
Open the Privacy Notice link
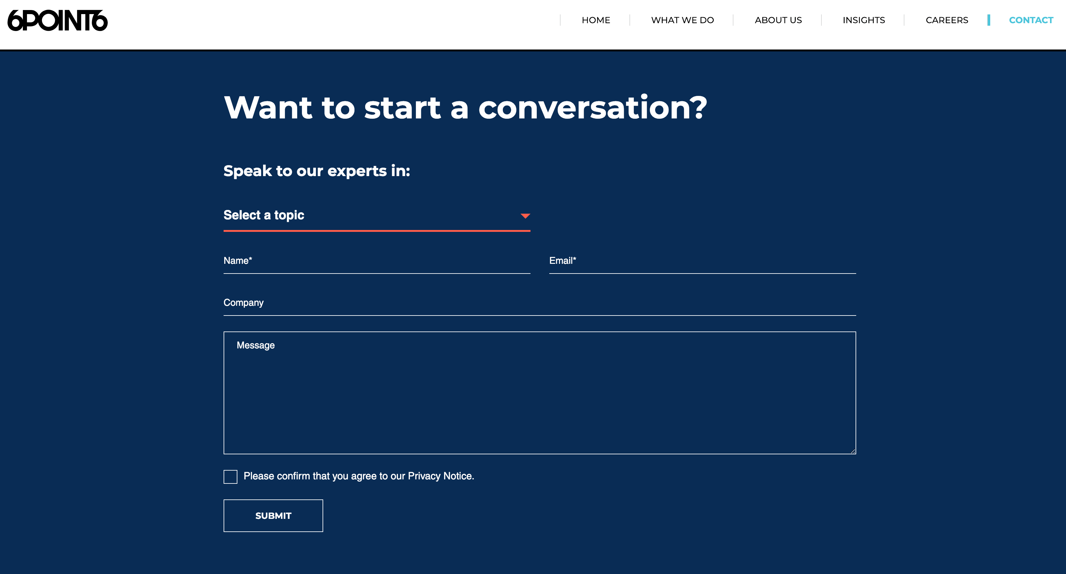[x=440, y=476]
